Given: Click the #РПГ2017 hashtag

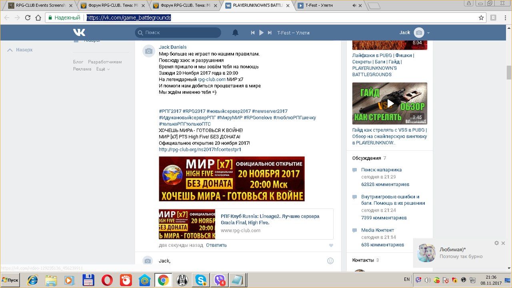Looking at the screenshot, I should tap(170, 111).
